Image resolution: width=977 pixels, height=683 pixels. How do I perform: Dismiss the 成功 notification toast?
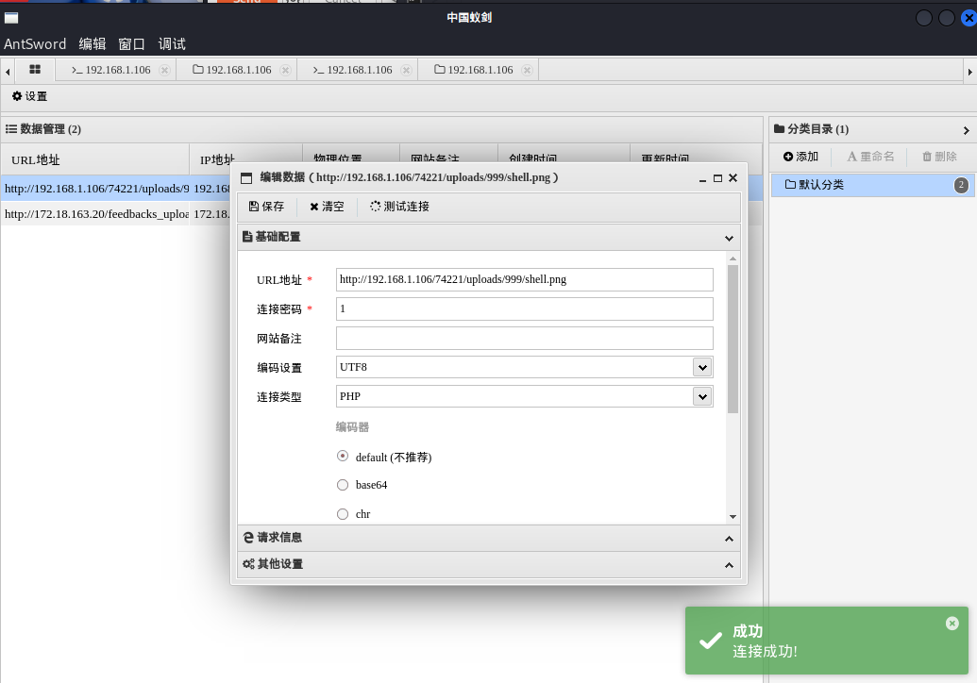[x=952, y=624]
